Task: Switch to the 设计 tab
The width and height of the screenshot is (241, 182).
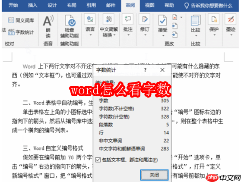Action: pyautogui.click(x=52, y=5)
